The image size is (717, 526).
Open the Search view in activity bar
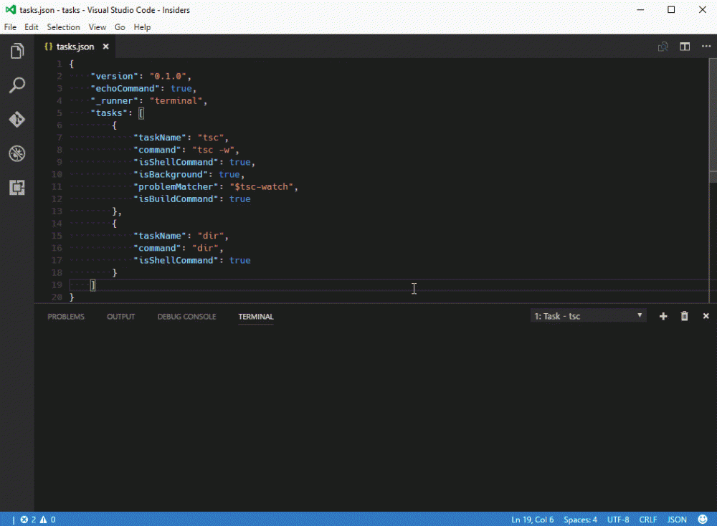[x=16, y=85]
